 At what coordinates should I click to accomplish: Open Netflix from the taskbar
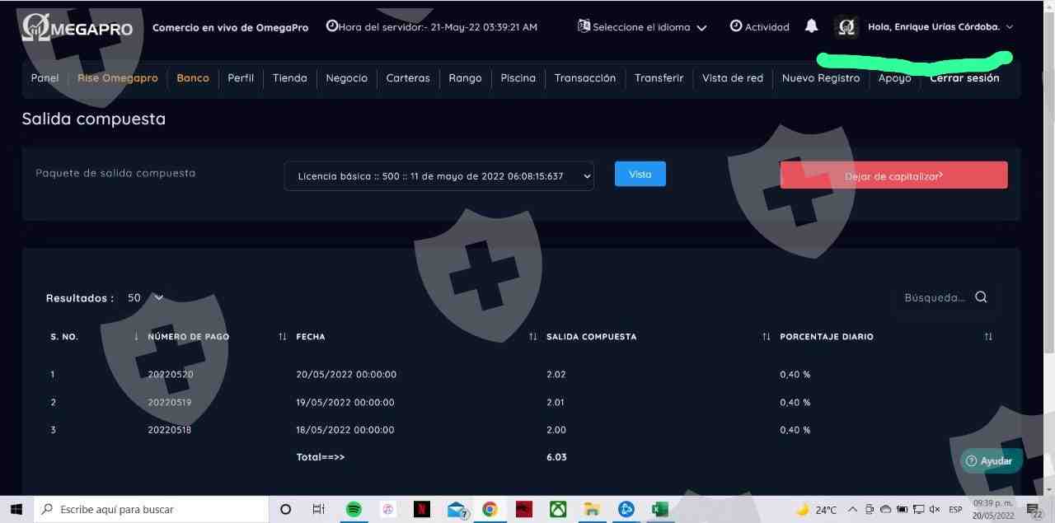(x=421, y=509)
